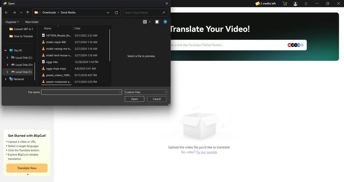Select file 1471054_People_Bo...
This screenshot has width=344, height=182.
pos(59,36)
